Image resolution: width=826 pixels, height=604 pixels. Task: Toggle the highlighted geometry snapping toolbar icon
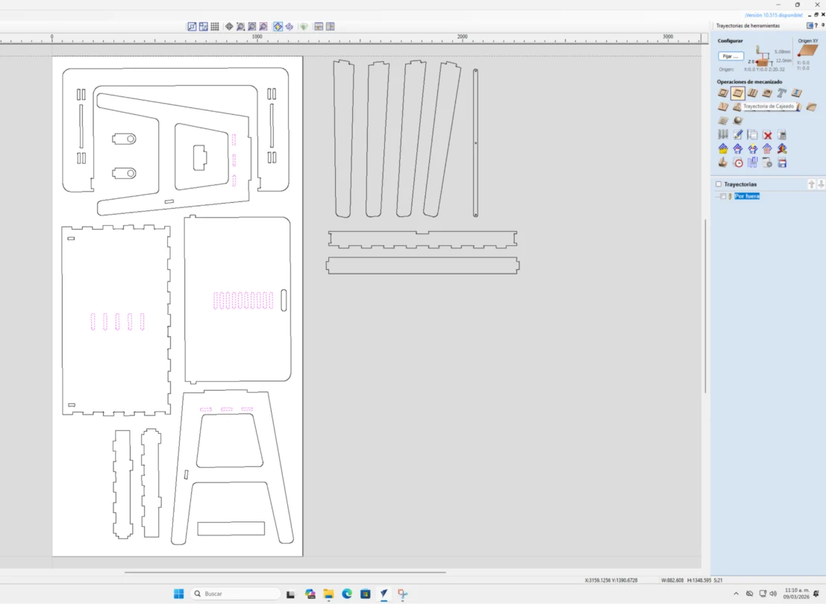[278, 26]
